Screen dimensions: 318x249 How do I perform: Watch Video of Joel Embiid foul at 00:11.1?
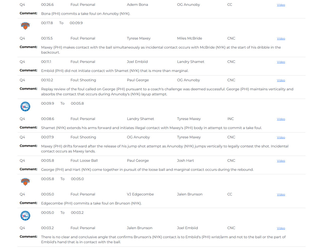[281, 62]
